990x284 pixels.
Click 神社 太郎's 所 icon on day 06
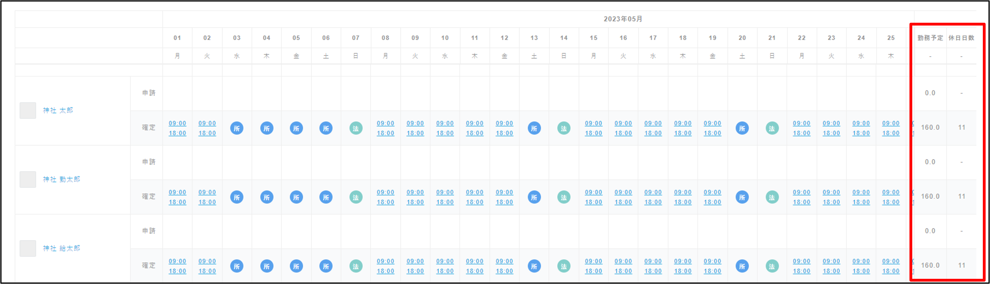pos(326,128)
